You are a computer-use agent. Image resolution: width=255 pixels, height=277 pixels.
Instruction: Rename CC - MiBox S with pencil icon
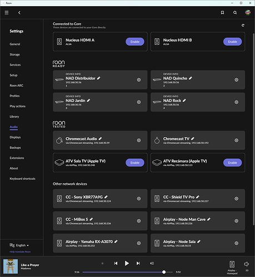91,219
